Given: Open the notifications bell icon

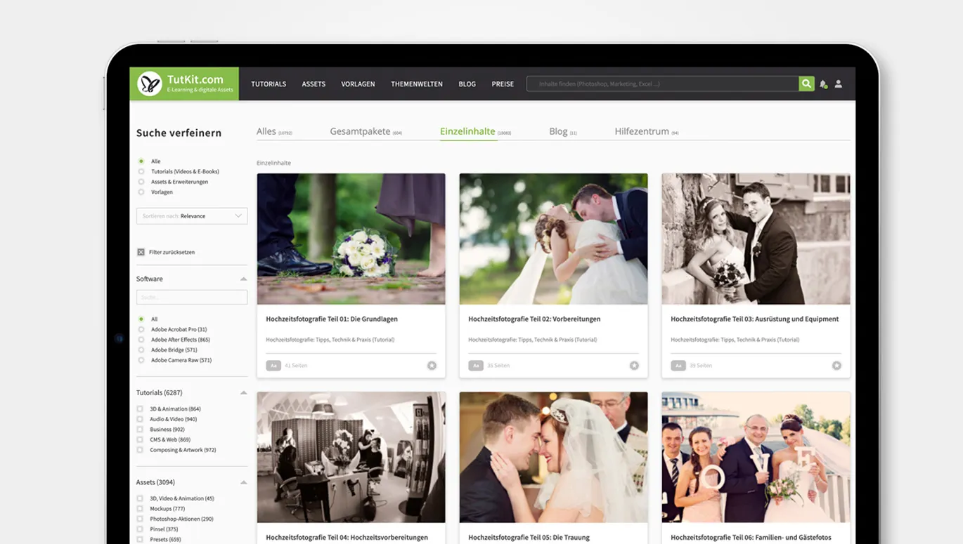Looking at the screenshot, I should pos(823,84).
